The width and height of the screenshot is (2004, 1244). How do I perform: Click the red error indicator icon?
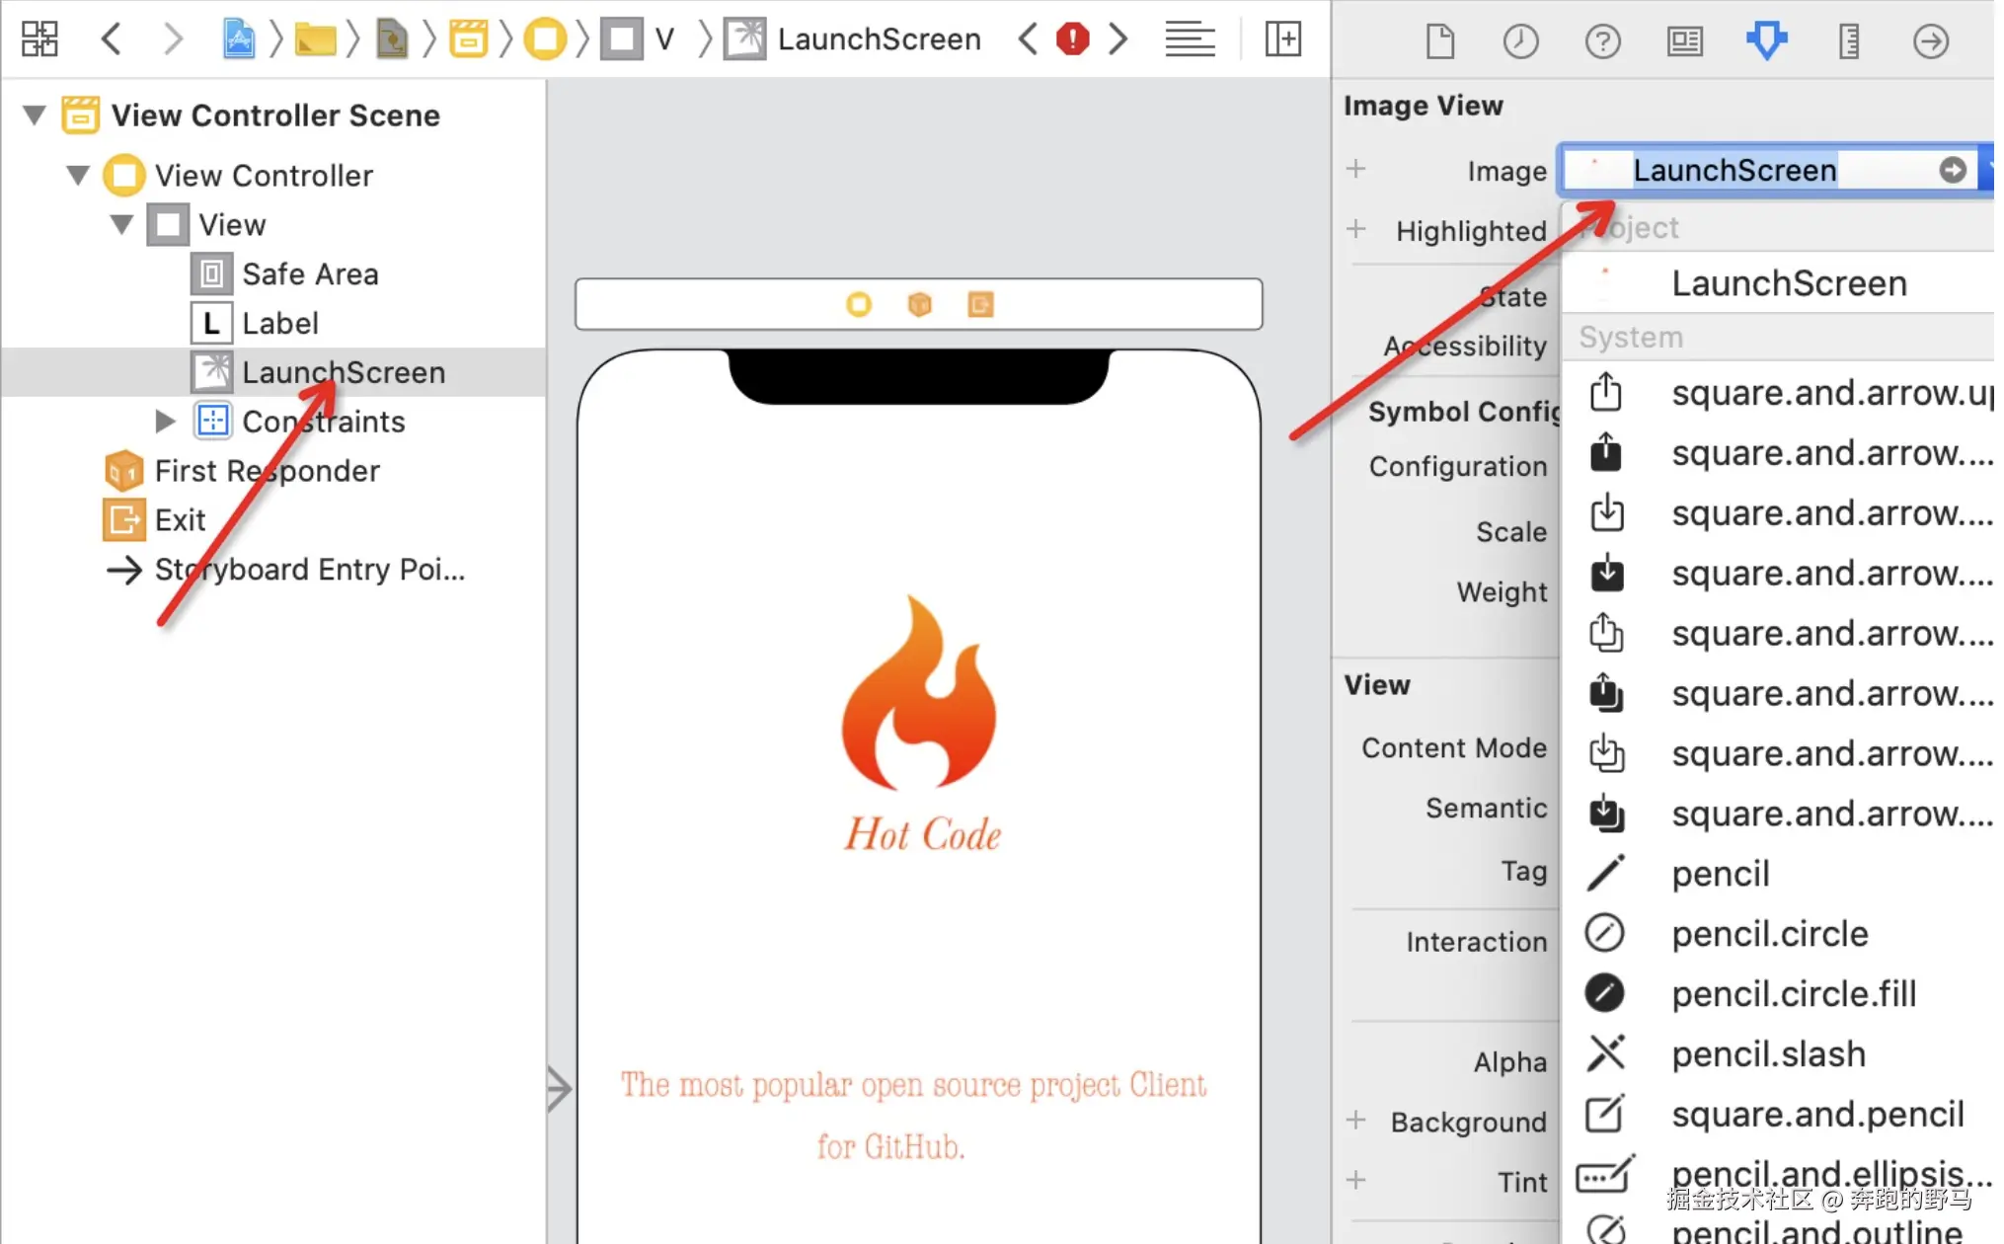(1072, 39)
